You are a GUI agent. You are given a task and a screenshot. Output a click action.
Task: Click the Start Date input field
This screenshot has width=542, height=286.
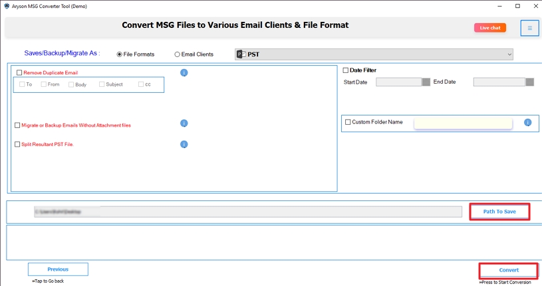click(x=398, y=82)
